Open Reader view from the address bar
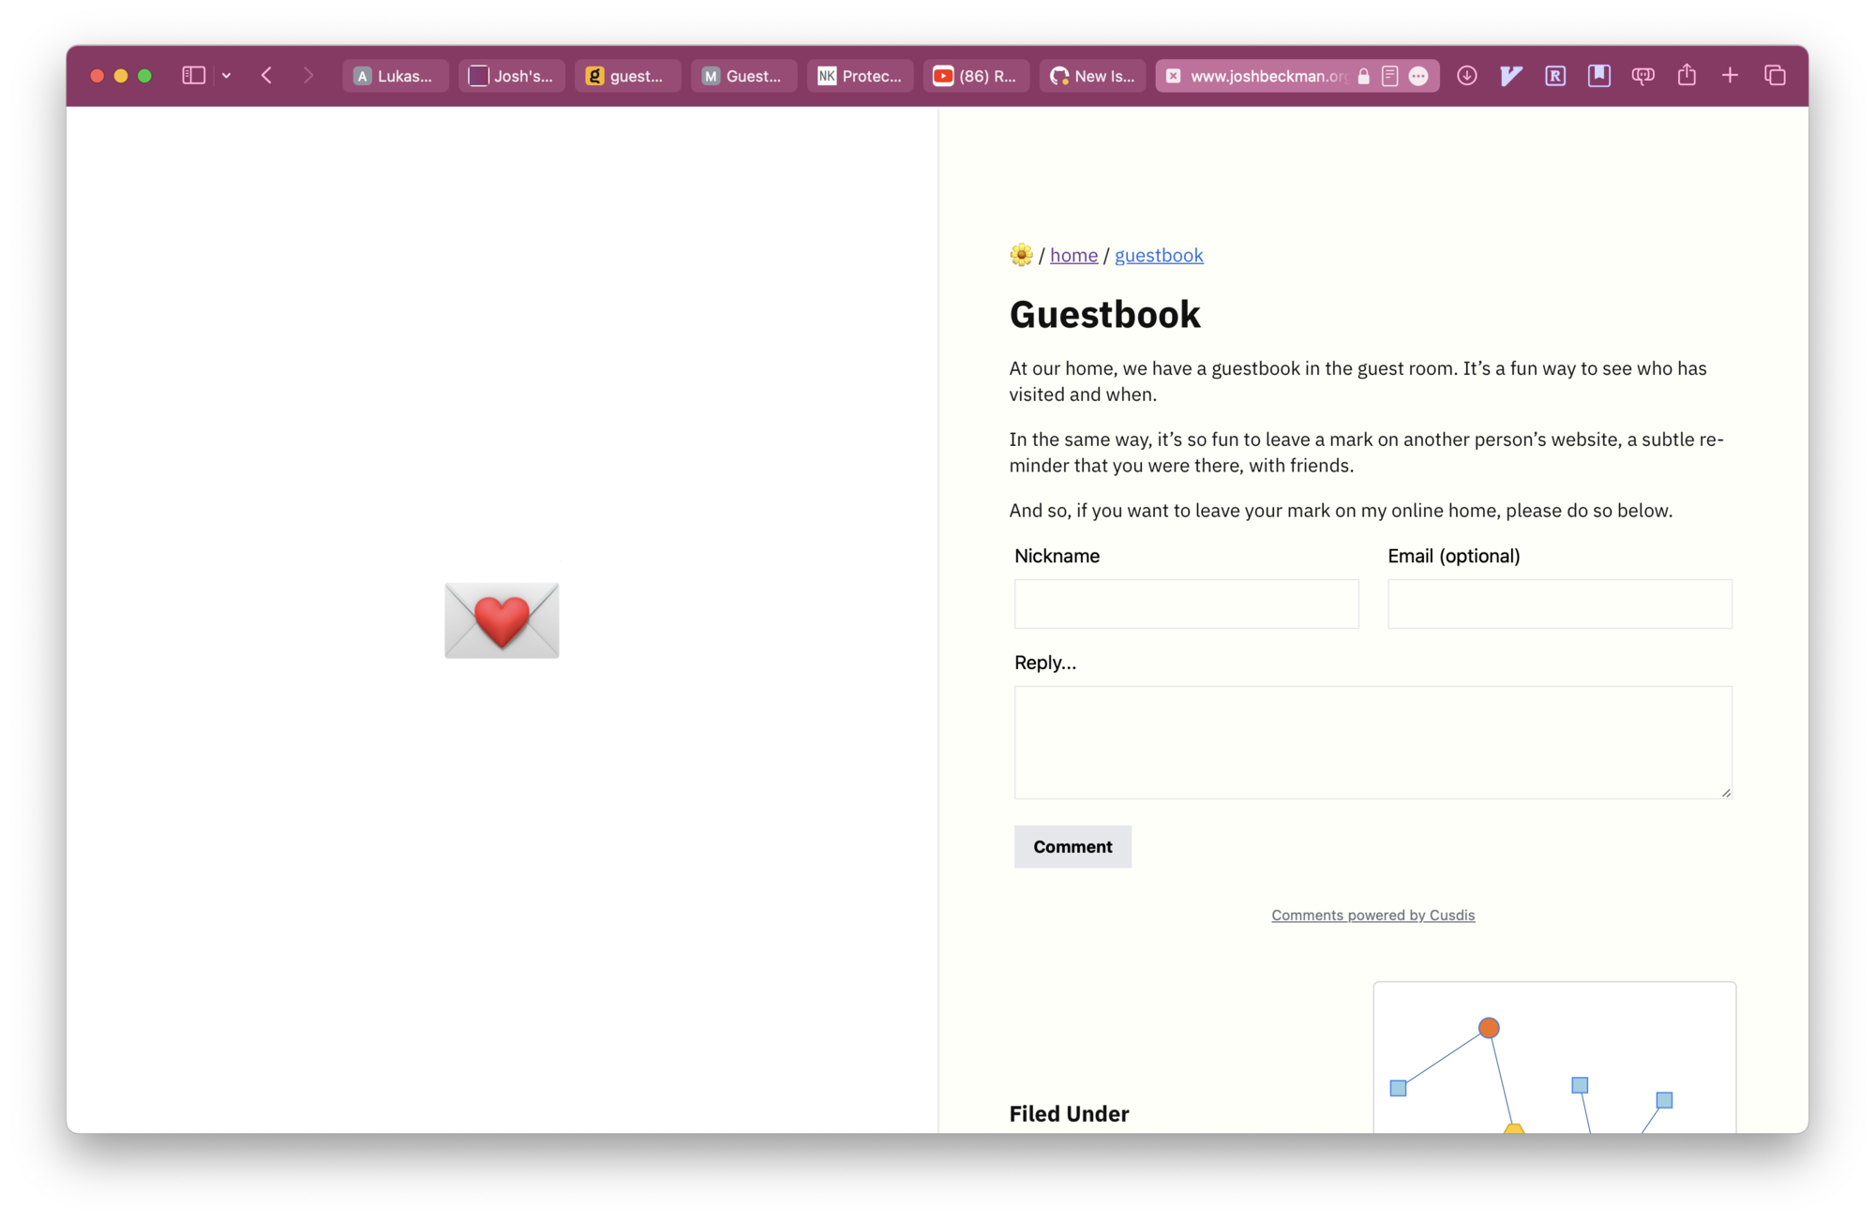This screenshot has height=1221, width=1875. (1390, 76)
